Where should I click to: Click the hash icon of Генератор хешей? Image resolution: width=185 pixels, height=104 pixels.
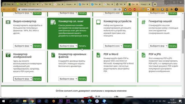(143, 22)
